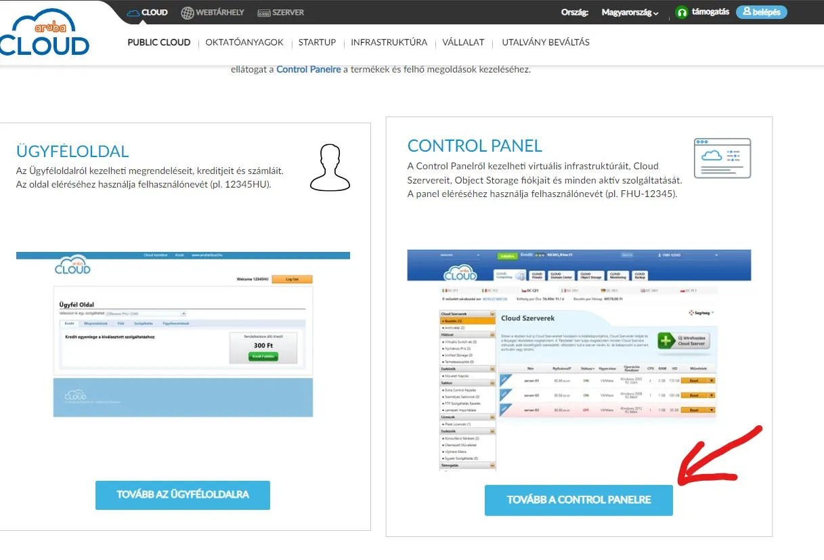Open the UTALVÁNY BEVÁLTÁS menu
The width and height of the screenshot is (824, 560).
(546, 42)
